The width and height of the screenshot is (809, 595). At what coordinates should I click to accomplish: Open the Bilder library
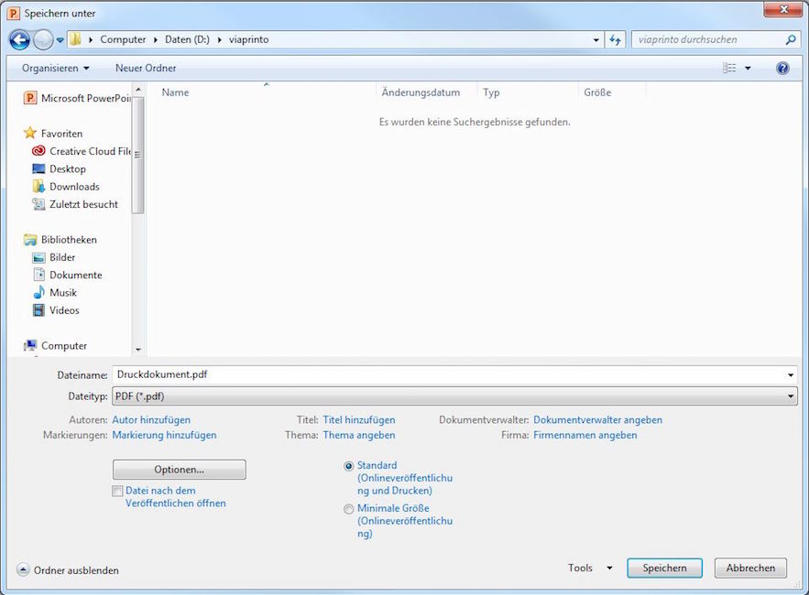click(54, 257)
